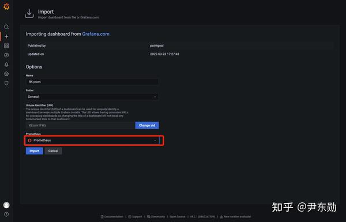
Task: Open the Configuration gear icon in sidebar
Action: tap(6, 74)
